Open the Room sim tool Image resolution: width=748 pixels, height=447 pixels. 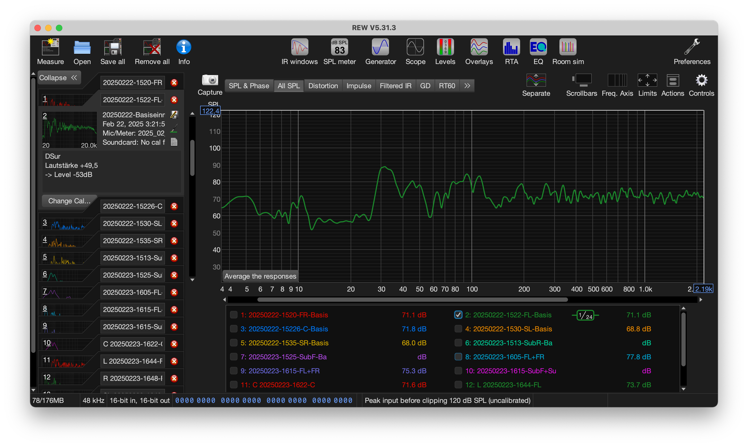coord(568,48)
